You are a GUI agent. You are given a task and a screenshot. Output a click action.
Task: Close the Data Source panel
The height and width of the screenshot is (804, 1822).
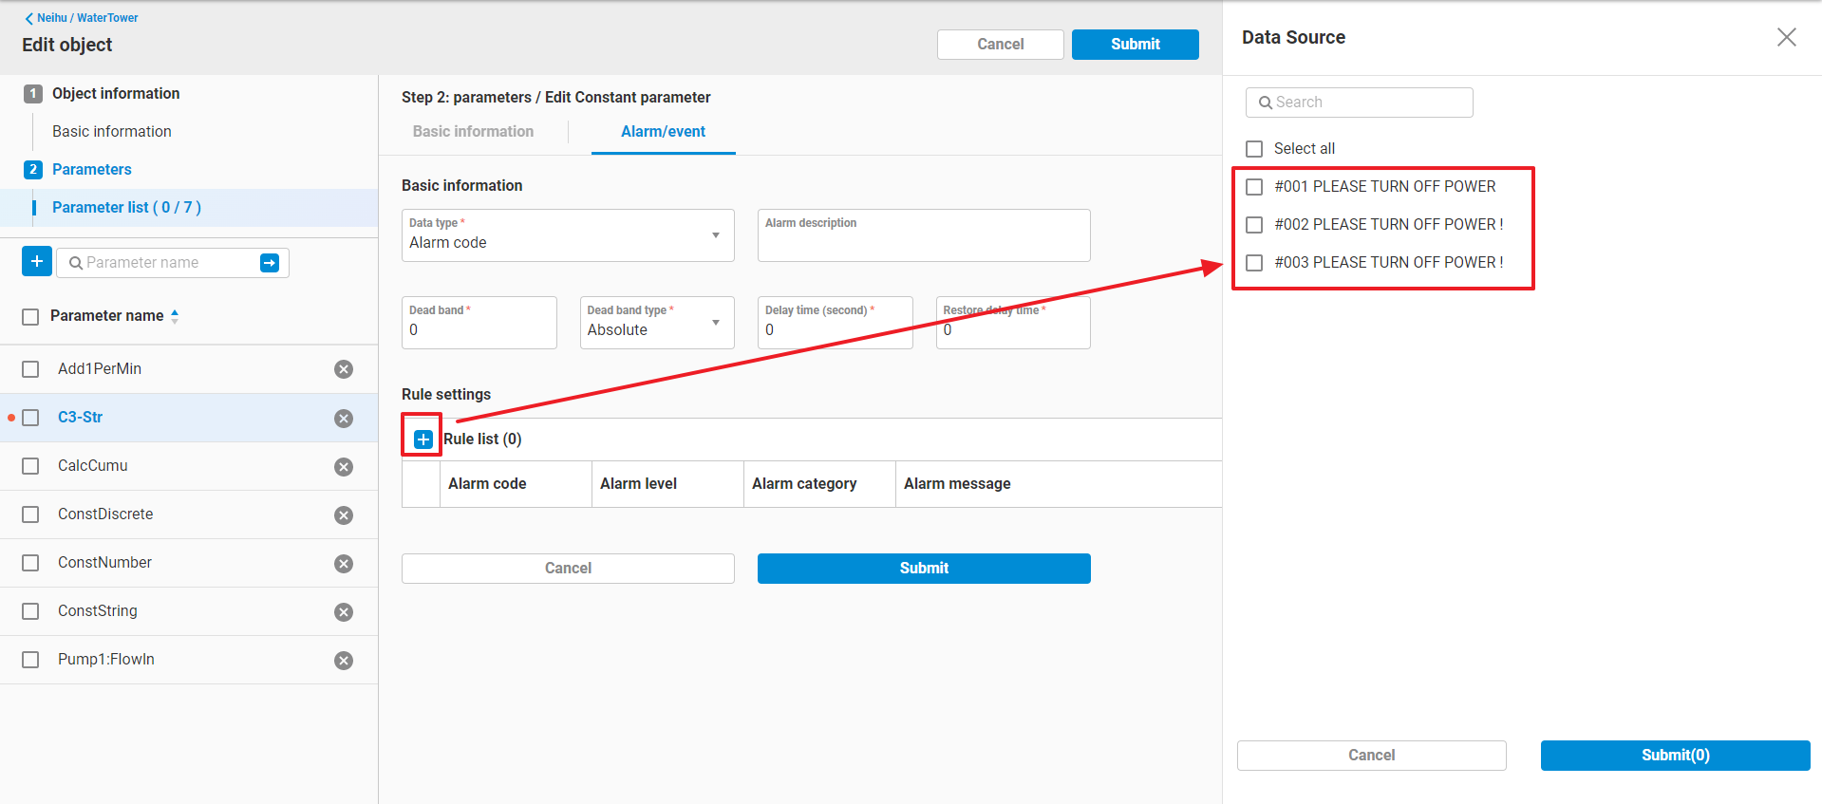click(1786, 37)
